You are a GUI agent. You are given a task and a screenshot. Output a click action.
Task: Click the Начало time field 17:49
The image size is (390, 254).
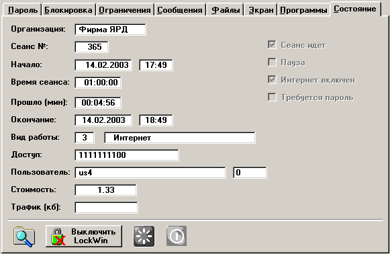(x=156, y=65)
